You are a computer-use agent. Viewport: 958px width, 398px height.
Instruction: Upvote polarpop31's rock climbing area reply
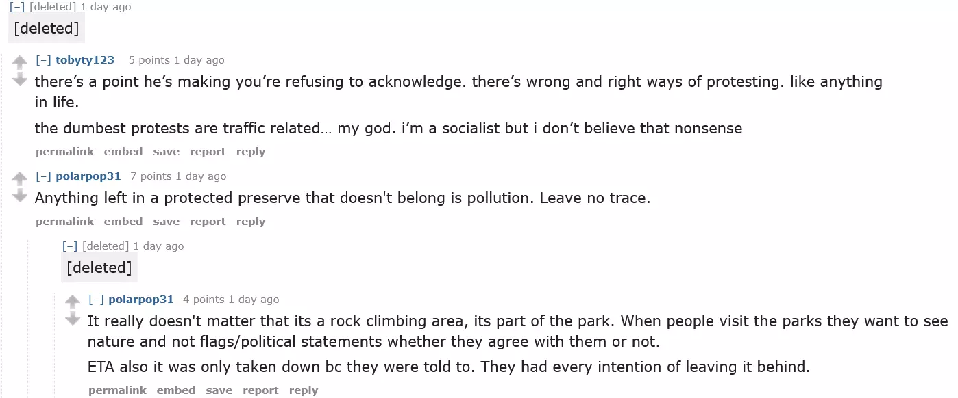[x=73, y=302]
